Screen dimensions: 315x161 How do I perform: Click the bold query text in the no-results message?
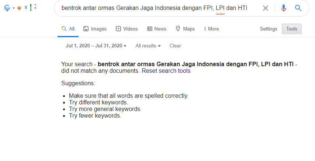tap(195, 64)
